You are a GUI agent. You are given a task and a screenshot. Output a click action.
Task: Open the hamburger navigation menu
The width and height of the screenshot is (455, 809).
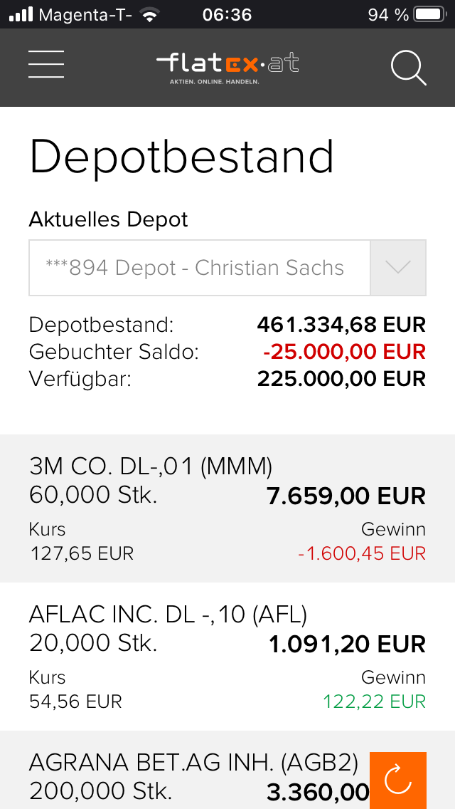coord(46,64)
